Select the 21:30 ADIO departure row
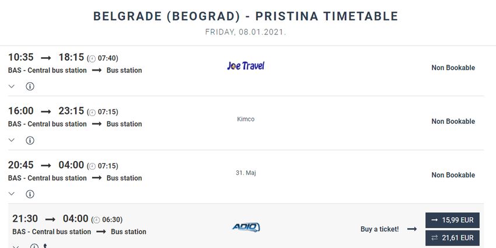 pos(246,226)
